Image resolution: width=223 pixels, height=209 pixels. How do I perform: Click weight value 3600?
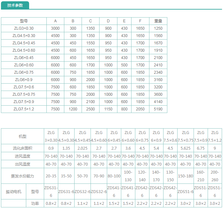click(x=158, y=94)
